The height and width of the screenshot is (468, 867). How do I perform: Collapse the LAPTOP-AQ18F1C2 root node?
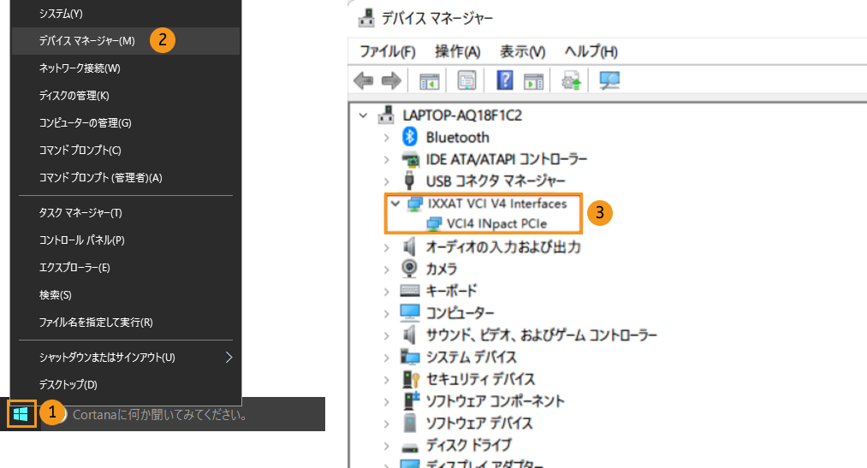(363, 116)
